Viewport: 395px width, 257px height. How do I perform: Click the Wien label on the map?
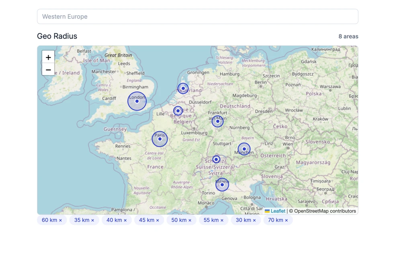288,144
